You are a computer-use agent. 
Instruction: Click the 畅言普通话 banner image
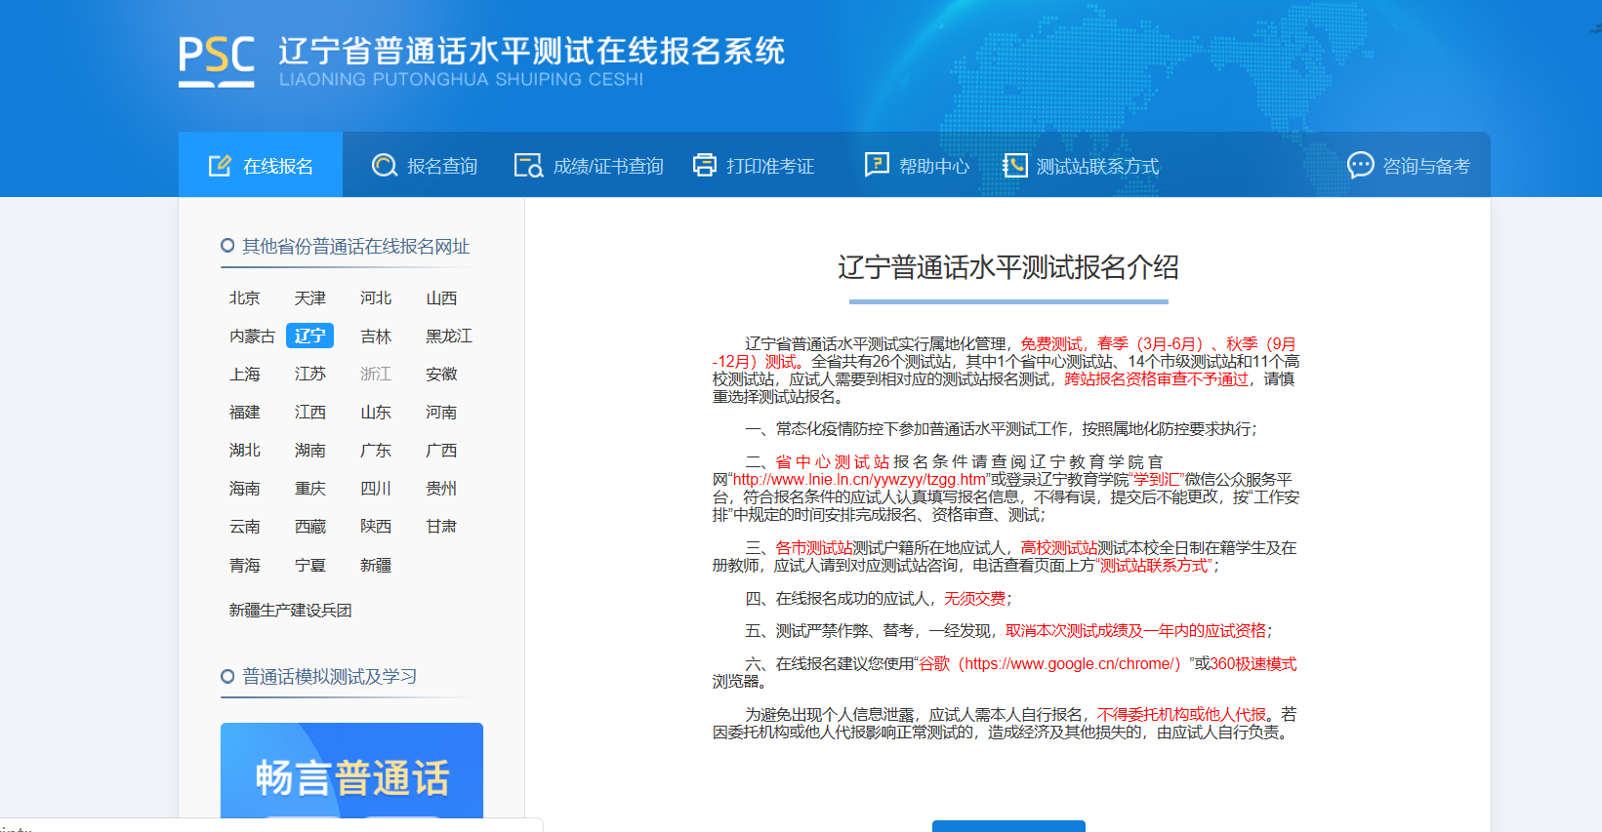coord(351,774)
